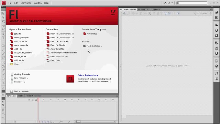Select the Free Transform tool
Screen dimensions: 220x124
[3, 21]
